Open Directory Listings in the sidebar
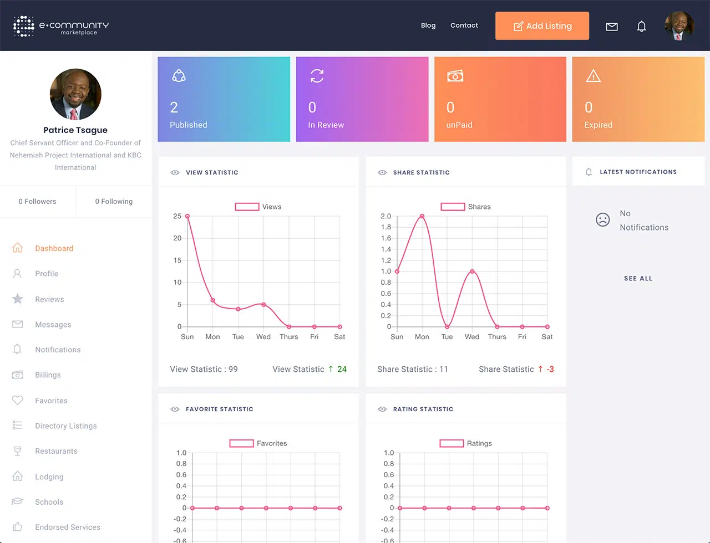Screen dimensions: 710x543 coord(66,426)
